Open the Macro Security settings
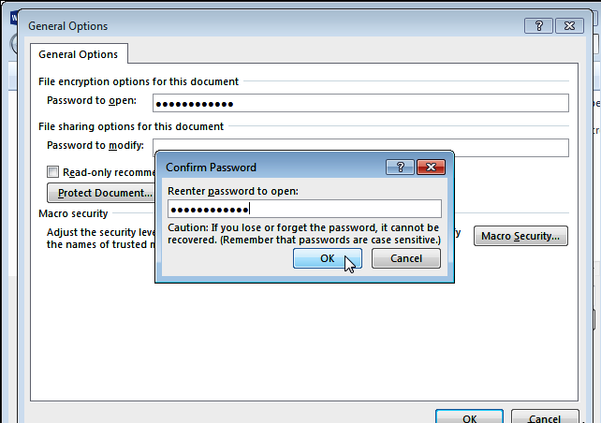601x423 pixels. 520,236
